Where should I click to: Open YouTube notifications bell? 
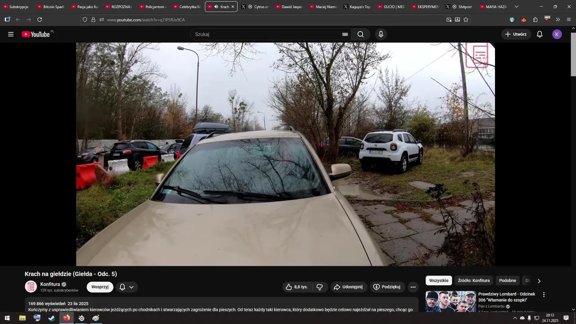click(540, 34)
